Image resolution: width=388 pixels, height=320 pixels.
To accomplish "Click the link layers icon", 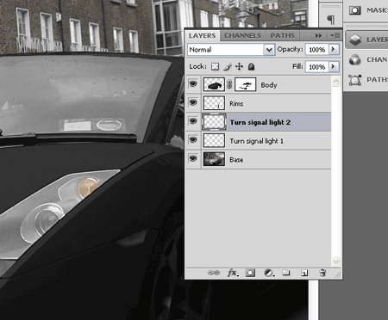I will pyautogui.click(x=213, y=273).
